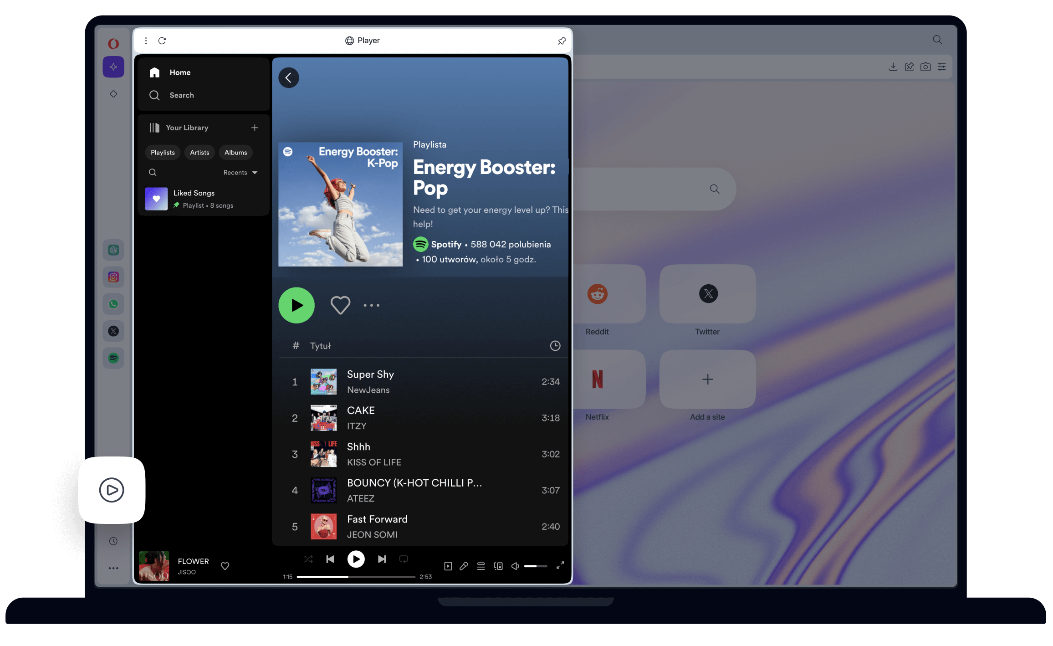Go back with the playlist back arrow
1053x646 pixels.
pyautogui.click(x=289, y=78)
